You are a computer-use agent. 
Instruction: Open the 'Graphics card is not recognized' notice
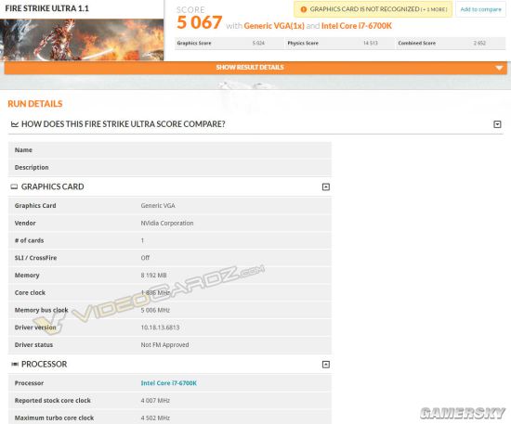pyautogui.click(x=373, y=9)
